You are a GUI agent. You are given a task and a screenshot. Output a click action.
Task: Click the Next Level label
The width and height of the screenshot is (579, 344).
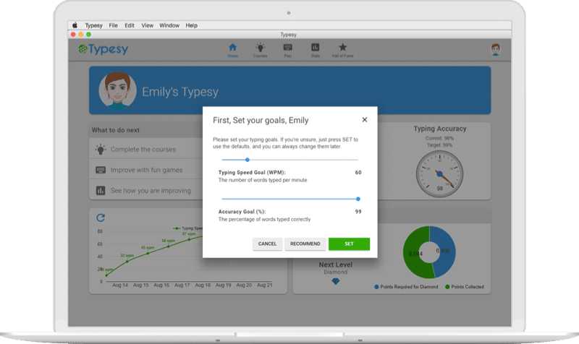click(335, 265)
